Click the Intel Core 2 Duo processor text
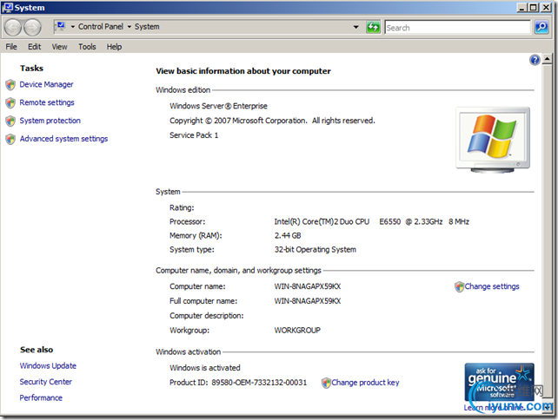 (371, 222)
